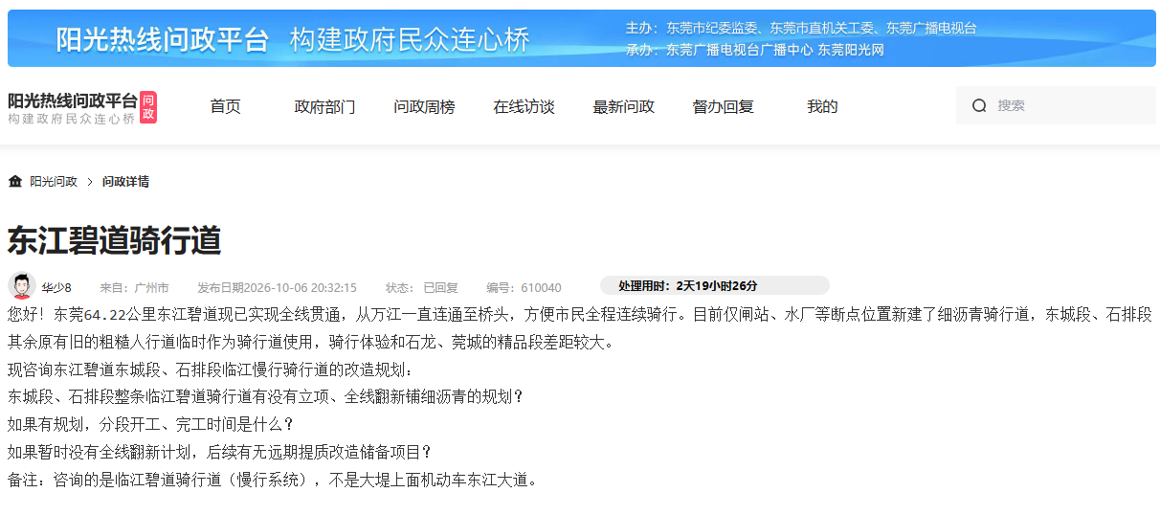The width and height of the screenshot is (1160, 515).
Task: Click the 问政详情 breadcrumb item
Action: tap(125, 181)
